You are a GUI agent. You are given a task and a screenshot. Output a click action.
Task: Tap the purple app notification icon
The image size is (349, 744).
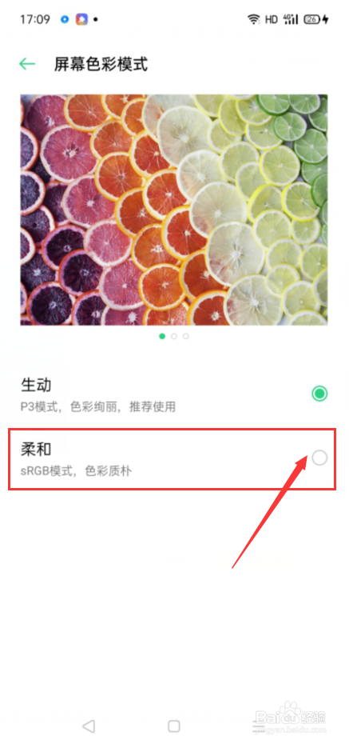pyautogui.click(x=81, y=19)
